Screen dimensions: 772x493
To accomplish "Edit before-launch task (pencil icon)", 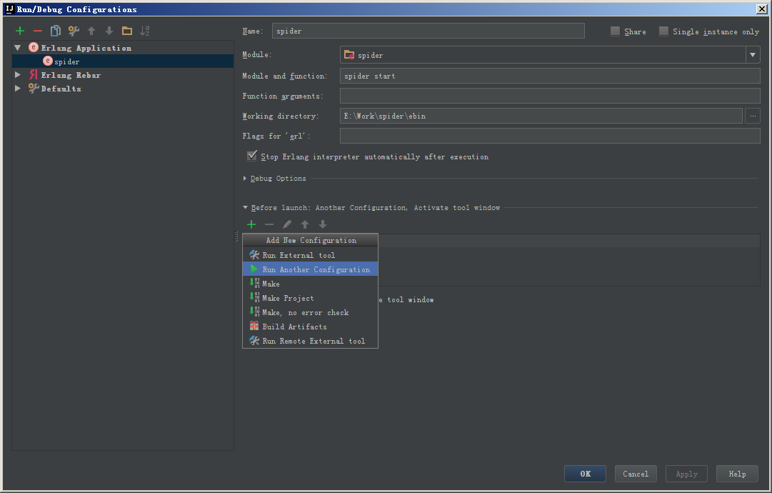I will [x=286, y=224].
